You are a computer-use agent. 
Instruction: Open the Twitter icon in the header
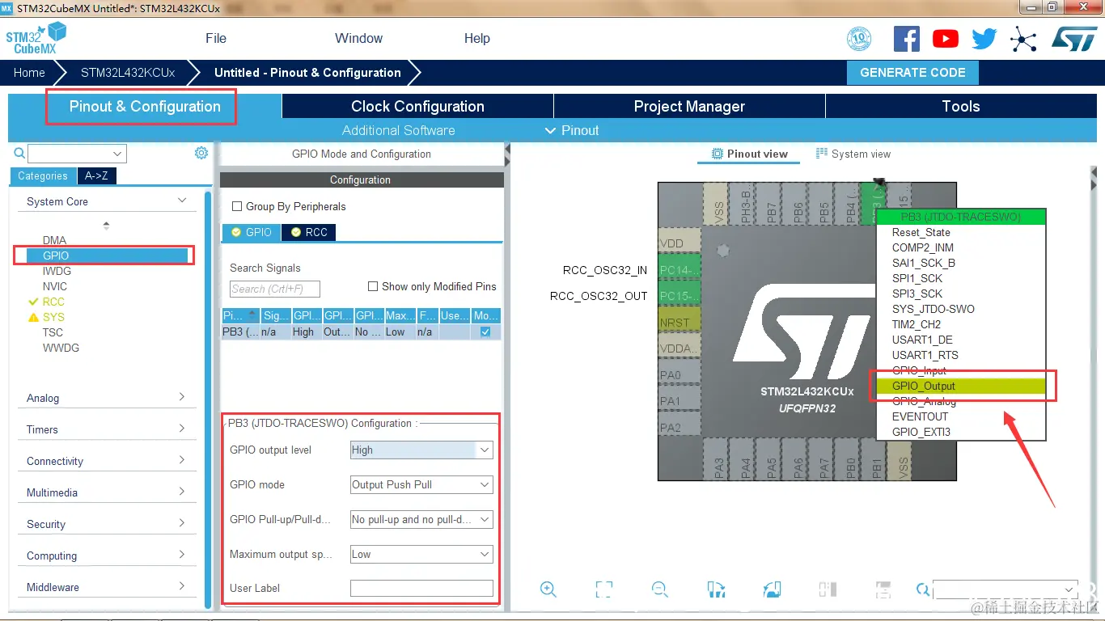984,39
